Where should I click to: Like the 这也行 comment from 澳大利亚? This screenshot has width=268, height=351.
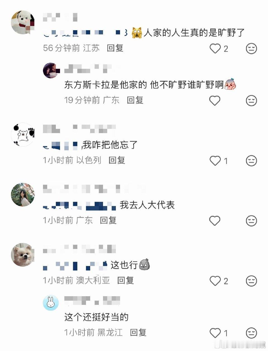pyautogui.click(x=215, y=281)
